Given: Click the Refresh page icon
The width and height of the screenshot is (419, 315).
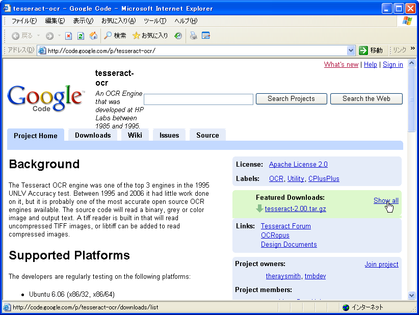Looking at the screenshot, I should (x=81, y=36).
